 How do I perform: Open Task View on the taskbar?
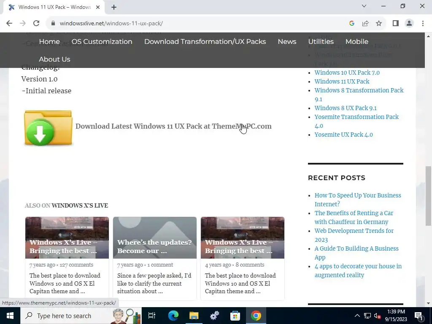click(152, 316)
